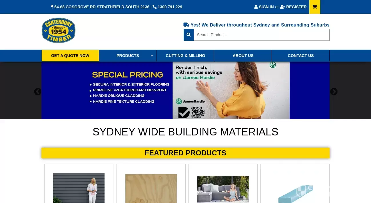Click the Featured Products heading

pos(185,153)
